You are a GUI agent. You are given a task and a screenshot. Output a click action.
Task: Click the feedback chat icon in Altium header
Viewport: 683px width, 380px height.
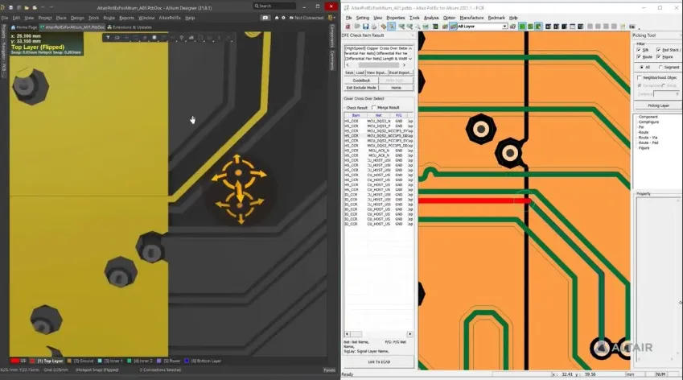point(265,18)
